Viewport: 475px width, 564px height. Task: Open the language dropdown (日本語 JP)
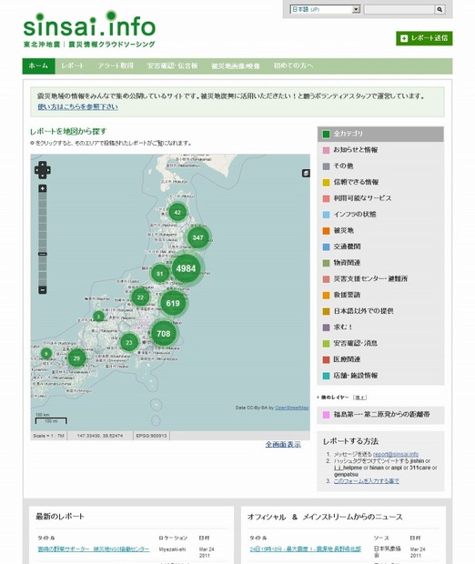click(x=325, y=9)
